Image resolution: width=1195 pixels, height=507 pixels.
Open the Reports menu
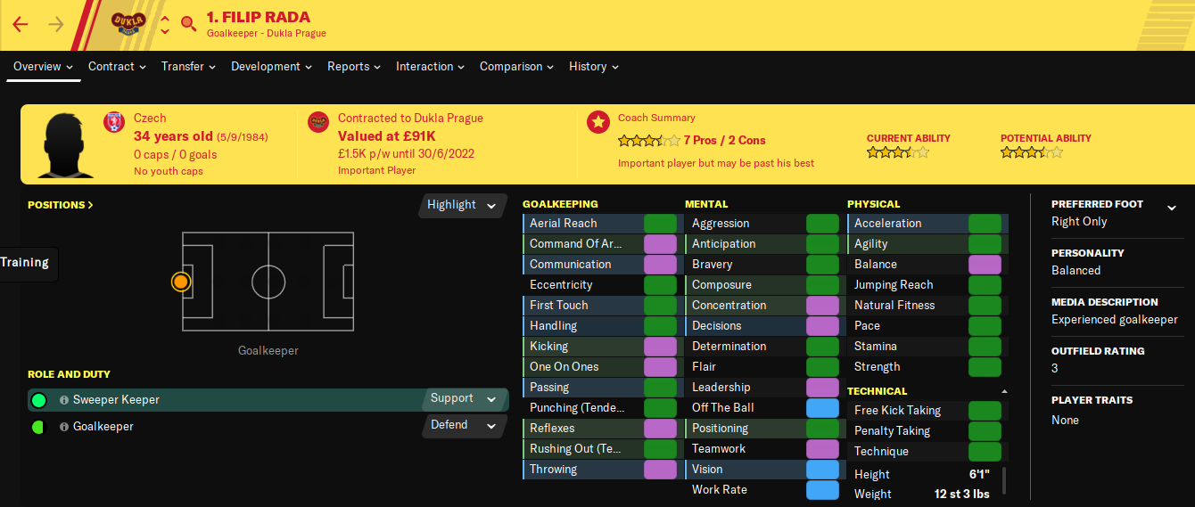[x=354, y=67]
